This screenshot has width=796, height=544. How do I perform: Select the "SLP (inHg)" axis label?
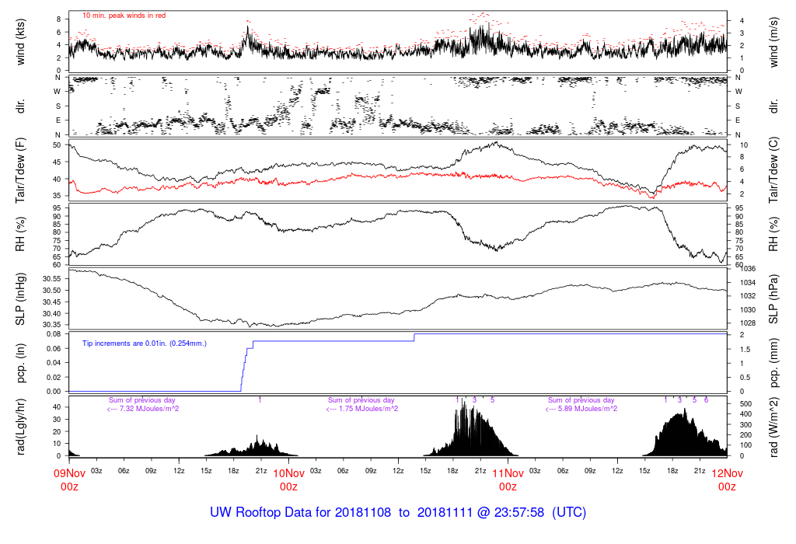[x=20, y=299]
